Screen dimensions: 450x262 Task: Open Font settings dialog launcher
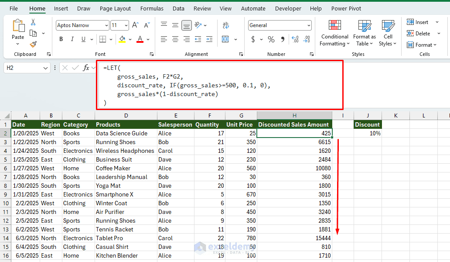click(152, 54)
